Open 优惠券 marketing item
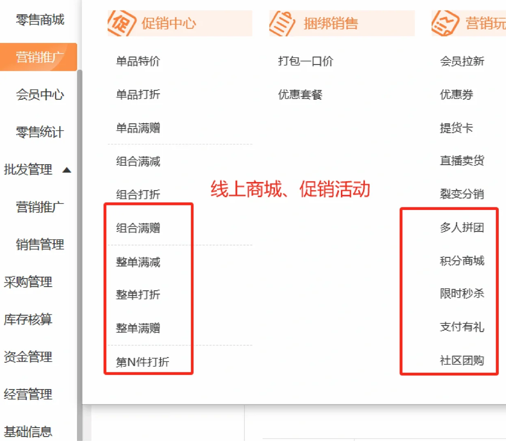The image size is (506, 441). 457,95
